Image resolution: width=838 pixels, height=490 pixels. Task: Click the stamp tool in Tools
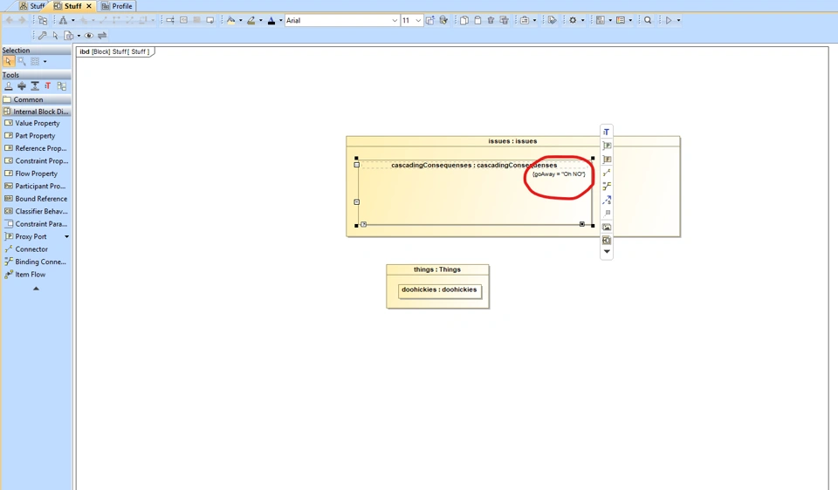9,86
